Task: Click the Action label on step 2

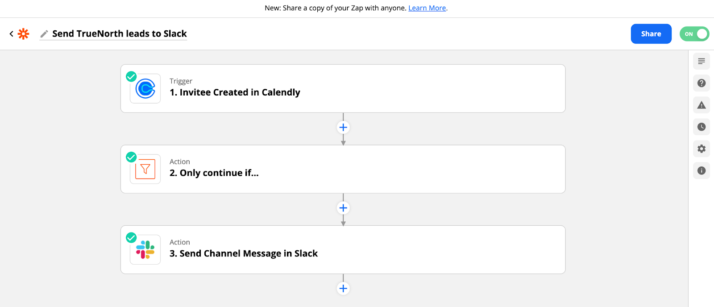Action: click(180, 162)
